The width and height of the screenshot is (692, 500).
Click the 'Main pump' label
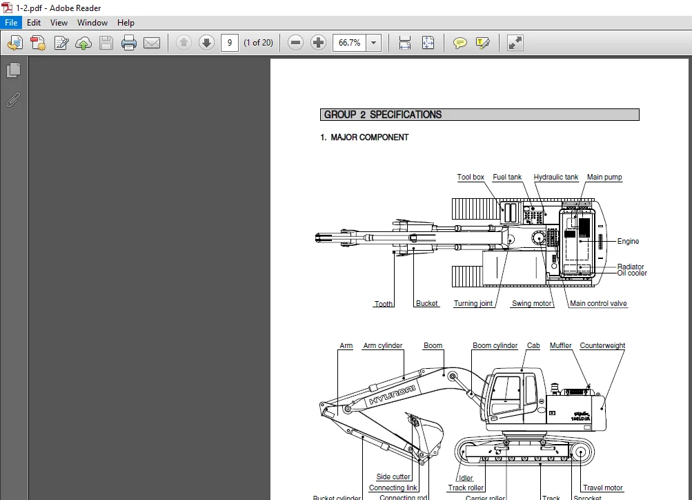coord(604,177)
